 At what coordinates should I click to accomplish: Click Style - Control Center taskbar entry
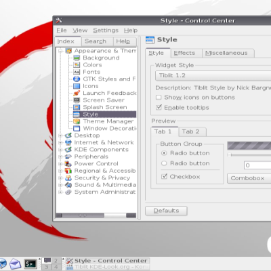pos(108,261)
